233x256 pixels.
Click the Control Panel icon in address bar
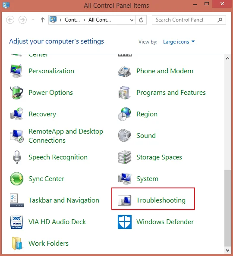pos(53,19)
